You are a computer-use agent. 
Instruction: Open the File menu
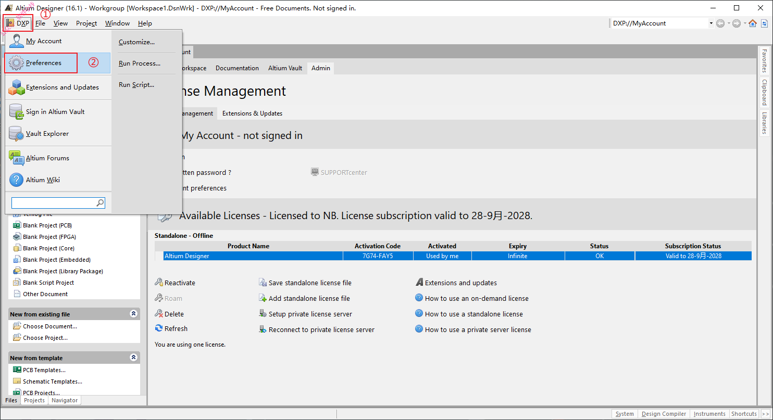click(x=40, y=23)
